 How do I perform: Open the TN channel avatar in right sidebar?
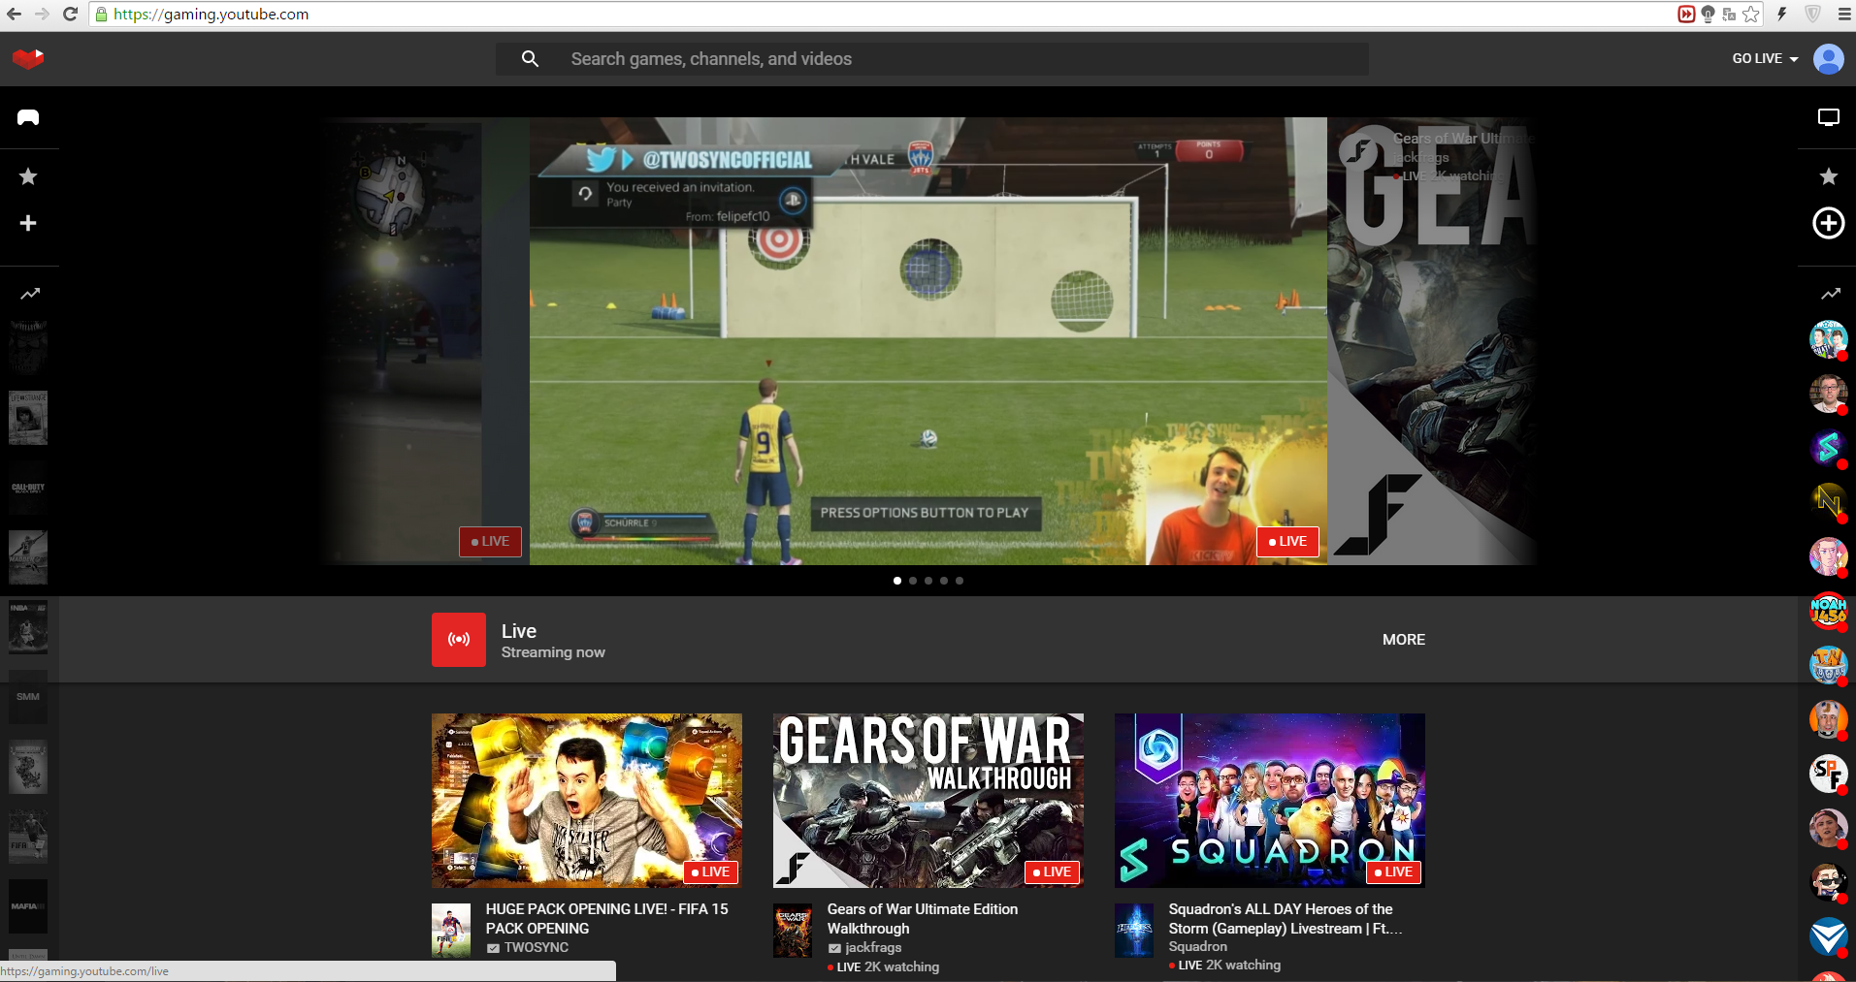click(1828, 665)
